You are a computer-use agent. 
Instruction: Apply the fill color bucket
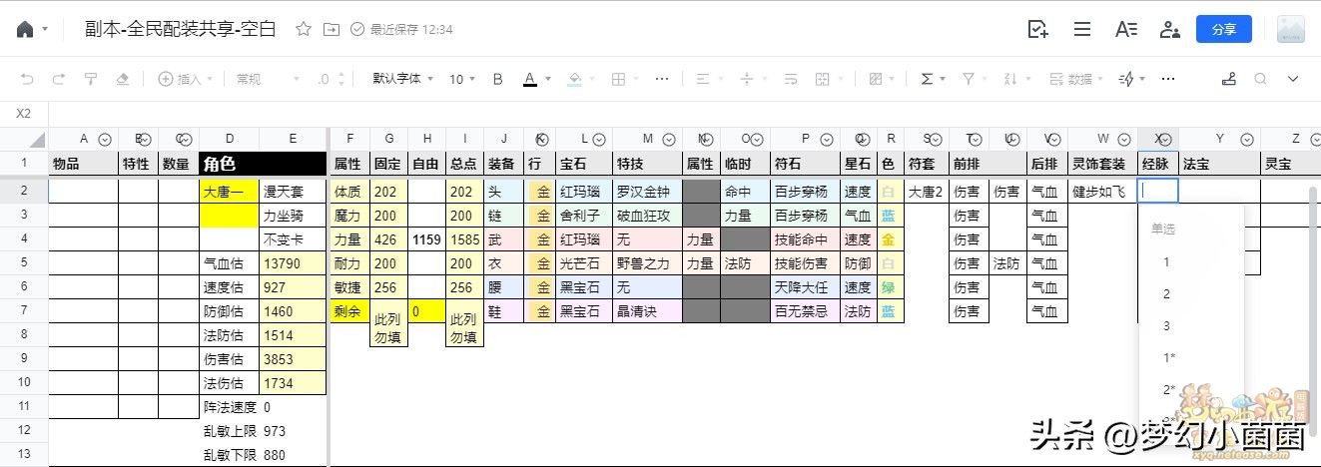(x=575, y=79)
